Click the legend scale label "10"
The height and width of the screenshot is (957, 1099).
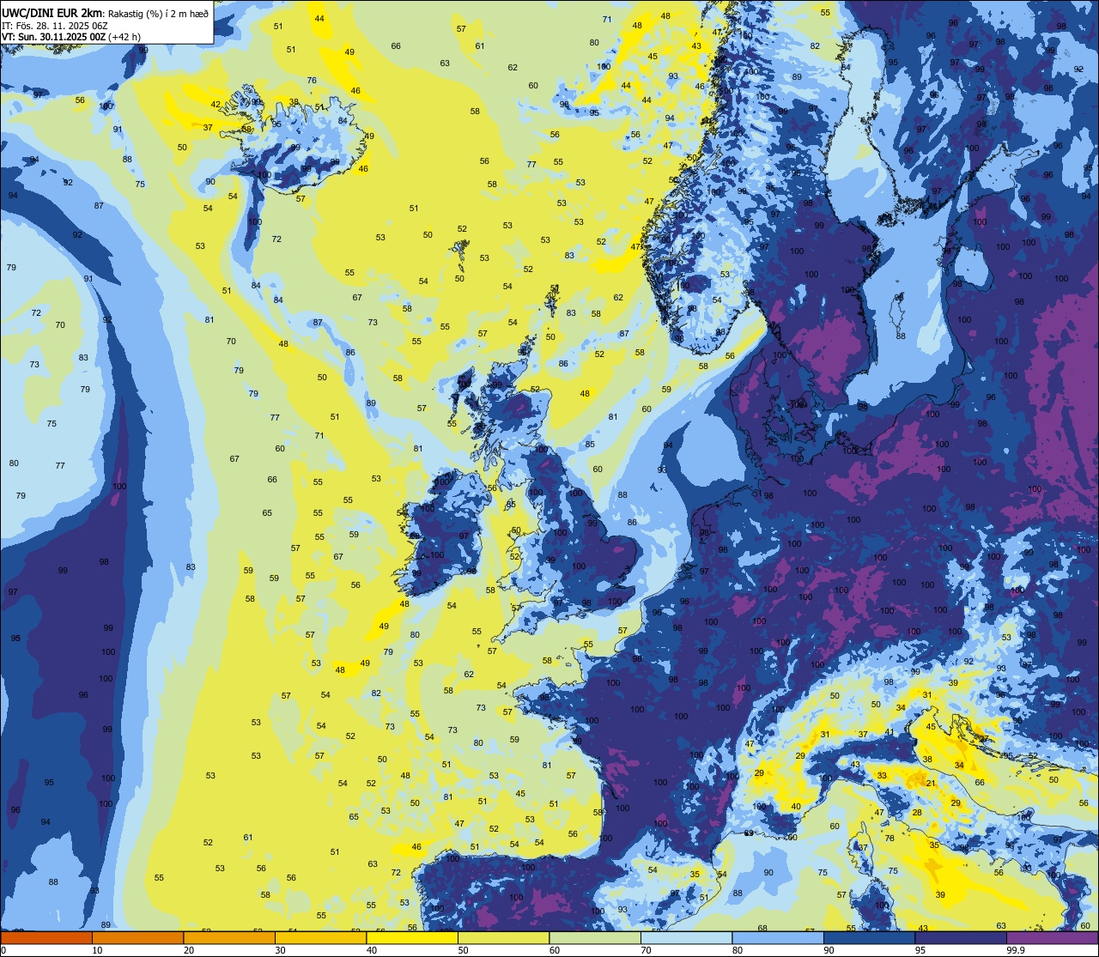tap(97, 950)
